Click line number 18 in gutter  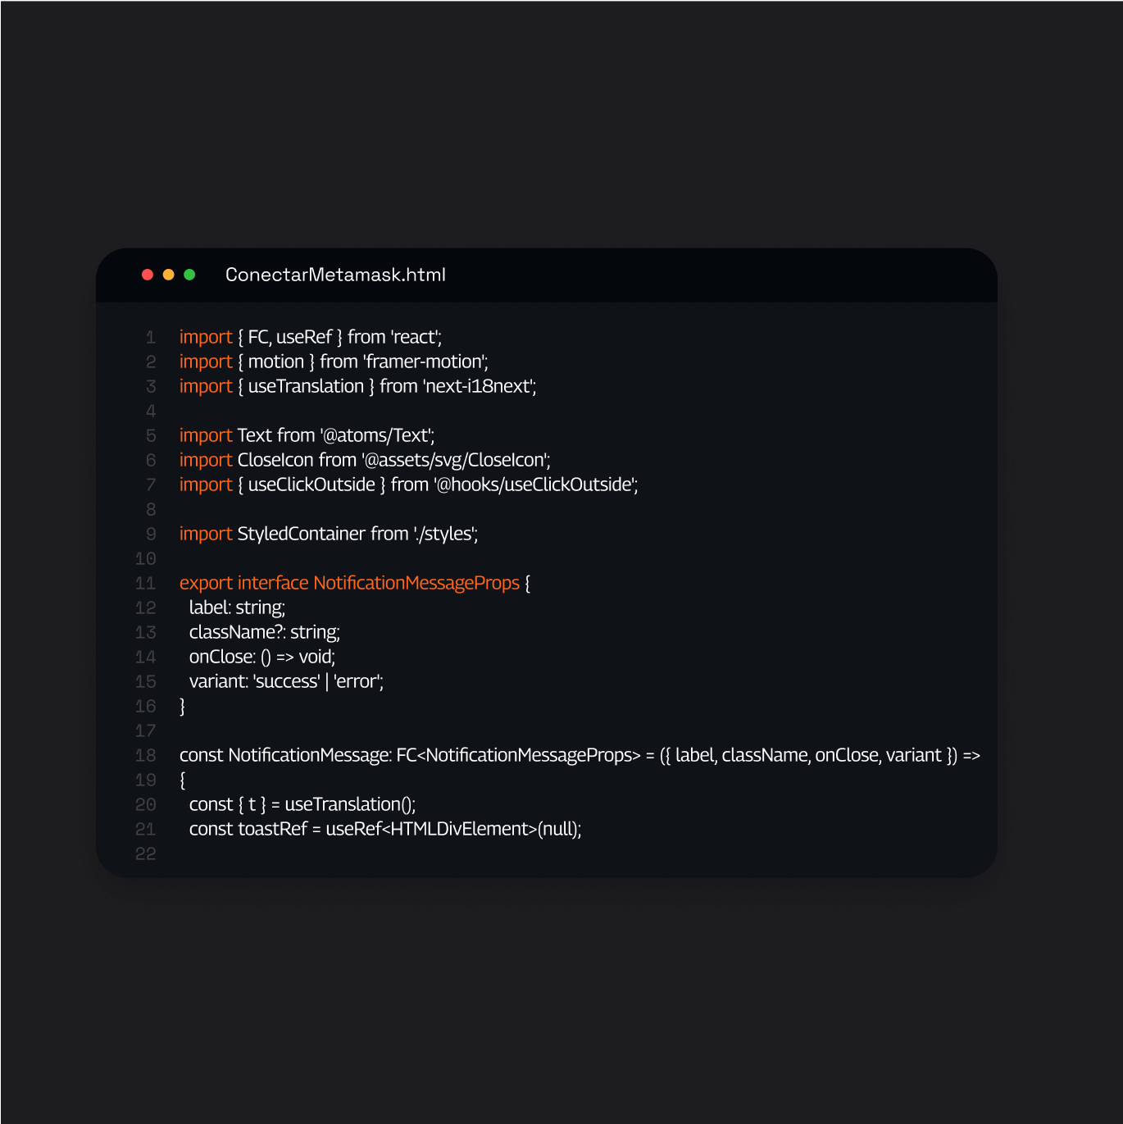pos(146,755)
